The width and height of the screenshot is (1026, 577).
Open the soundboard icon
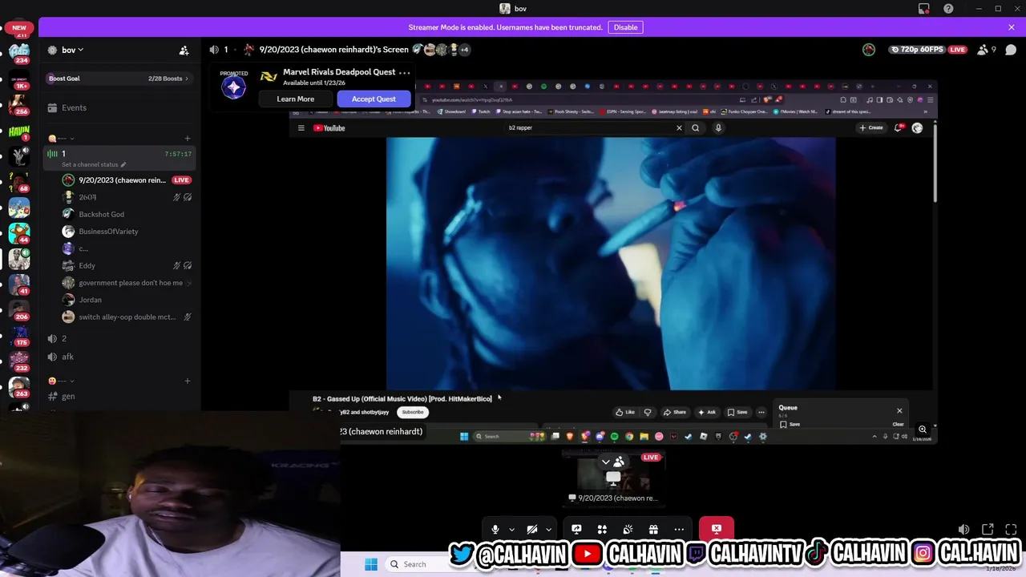pyautogui.click(x=628, y=529)
